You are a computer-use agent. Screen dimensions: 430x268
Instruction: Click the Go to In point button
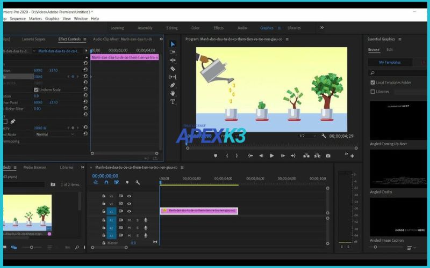pos(250,155)
